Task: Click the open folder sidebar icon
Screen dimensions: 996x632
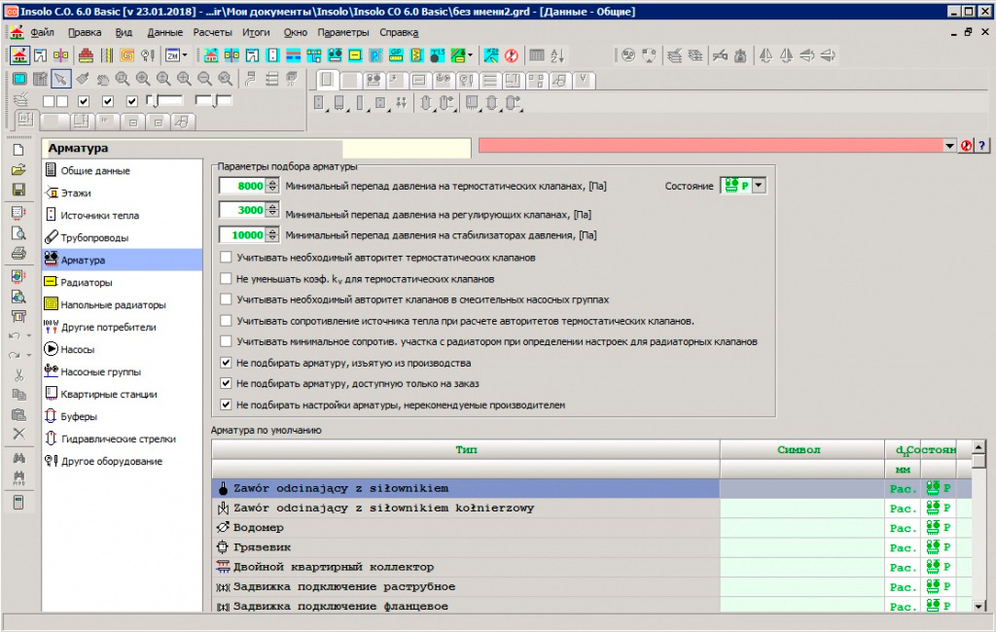Action: [18, 169]
